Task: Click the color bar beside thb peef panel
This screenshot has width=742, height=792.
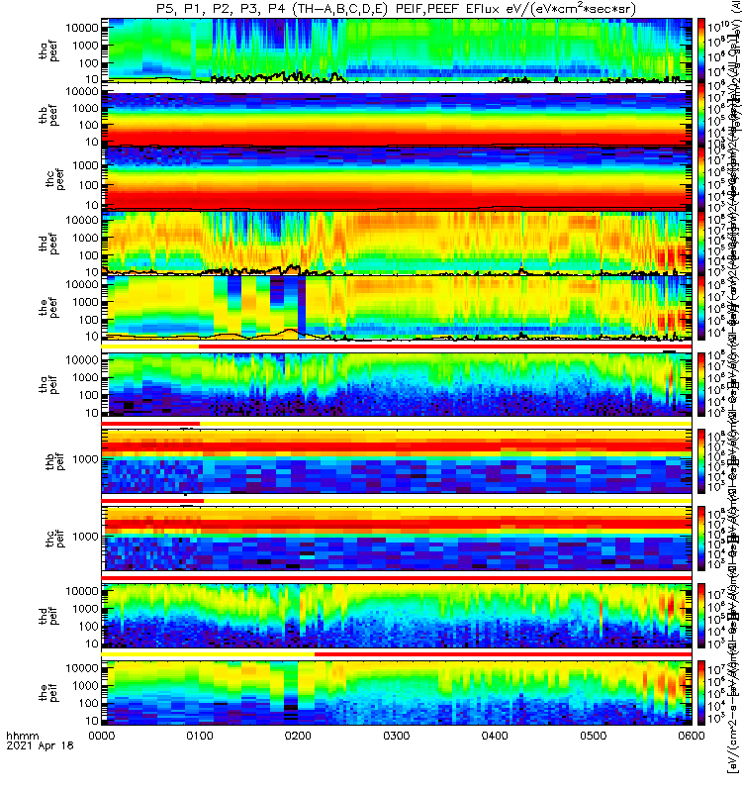Action: (701, 115)
